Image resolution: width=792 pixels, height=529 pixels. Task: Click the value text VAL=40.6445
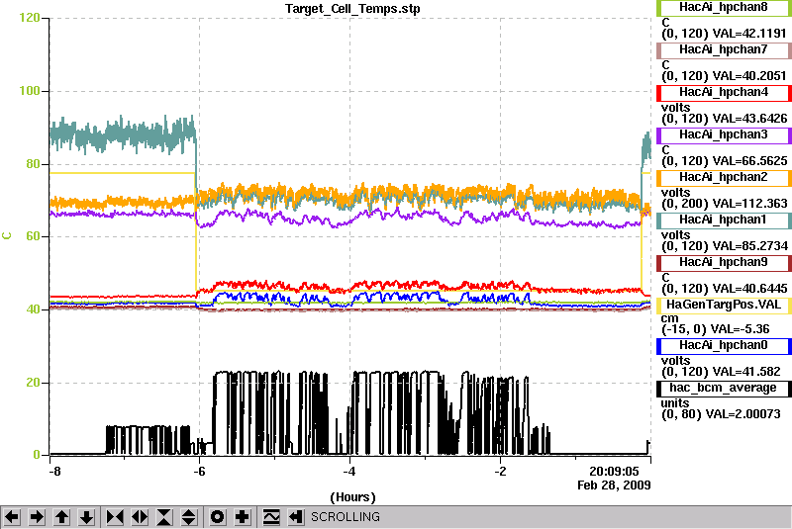[x=749, y=289]
